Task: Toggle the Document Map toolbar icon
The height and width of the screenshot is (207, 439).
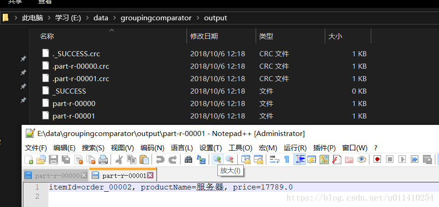Action: click(x=324, y=160)
